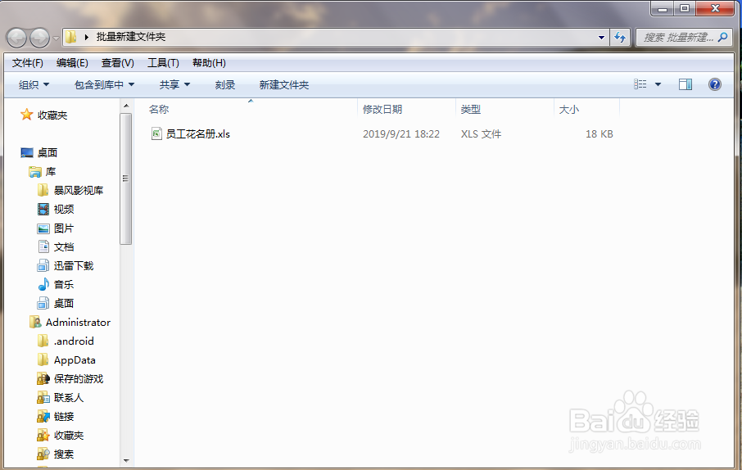The image size is (742, 470).
Task: Click the 音乐 music note icon
Action: [x=43, y=284]
